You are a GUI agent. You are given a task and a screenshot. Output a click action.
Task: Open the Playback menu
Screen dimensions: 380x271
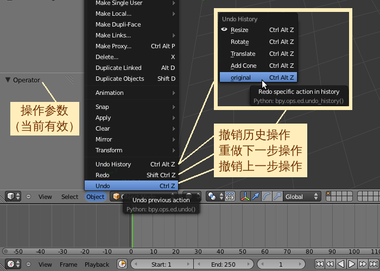[97, 264]
